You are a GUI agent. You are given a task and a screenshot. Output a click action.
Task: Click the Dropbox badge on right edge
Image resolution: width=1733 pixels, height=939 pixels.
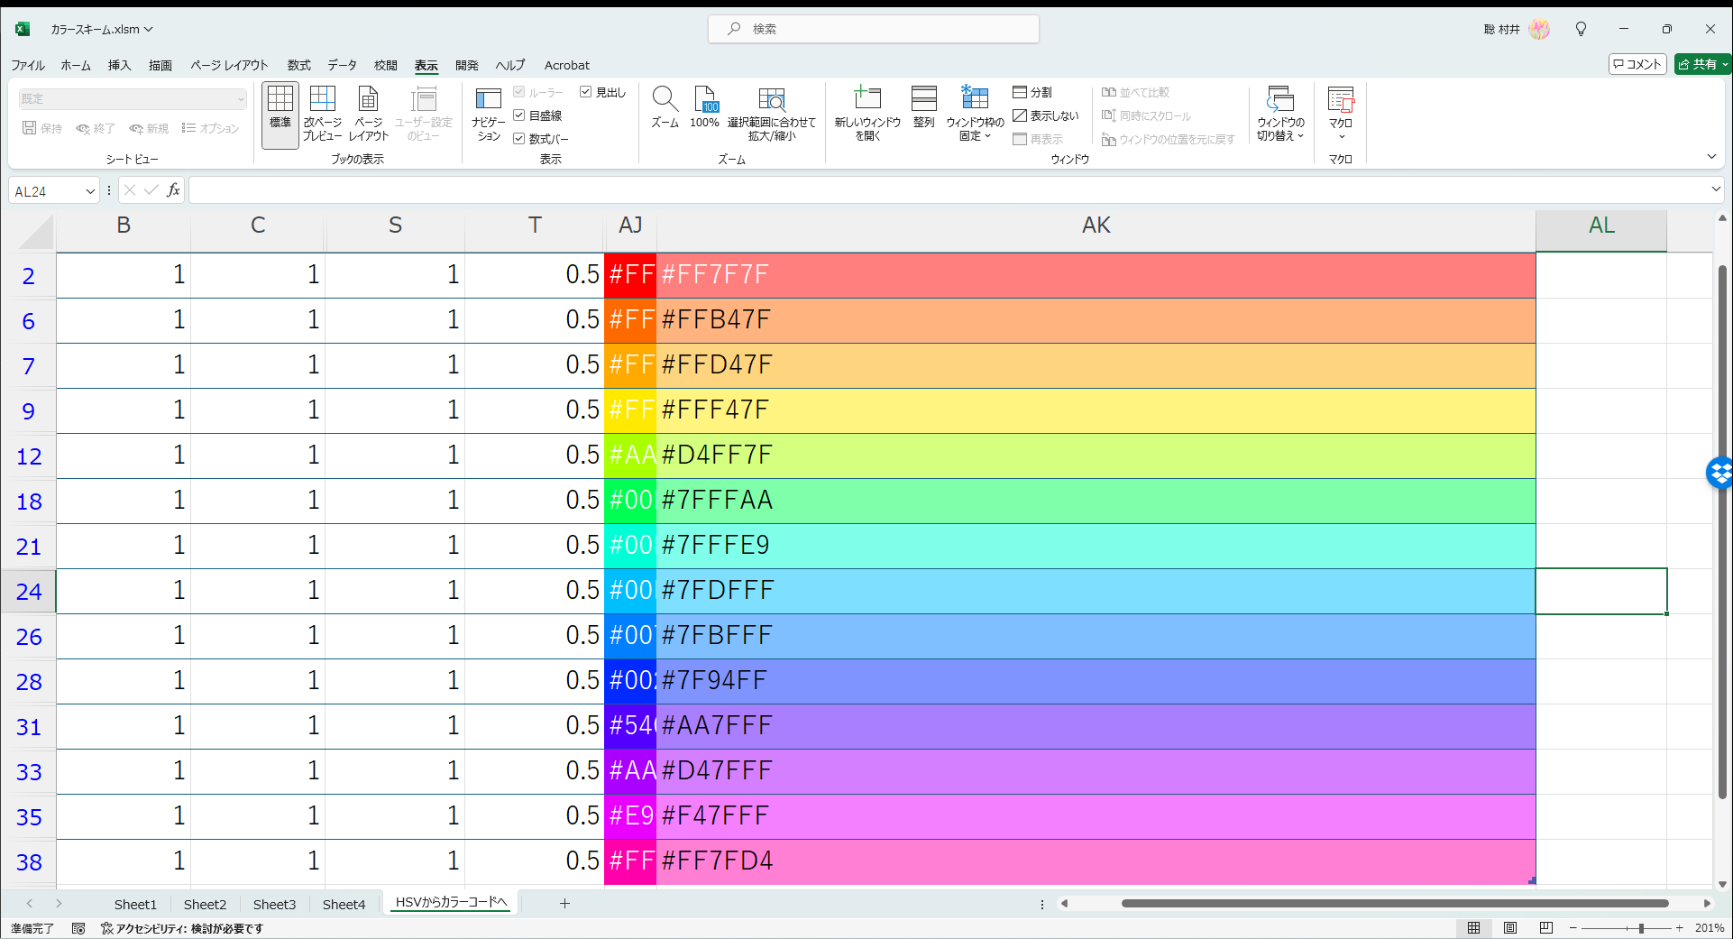[x=1720, y=473]
